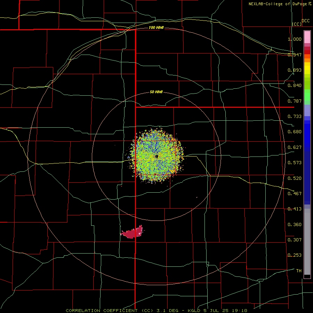Click the 0.253 scale value
Screen dimensions: 313x313
pyautogui.click(x=295, y=255)
